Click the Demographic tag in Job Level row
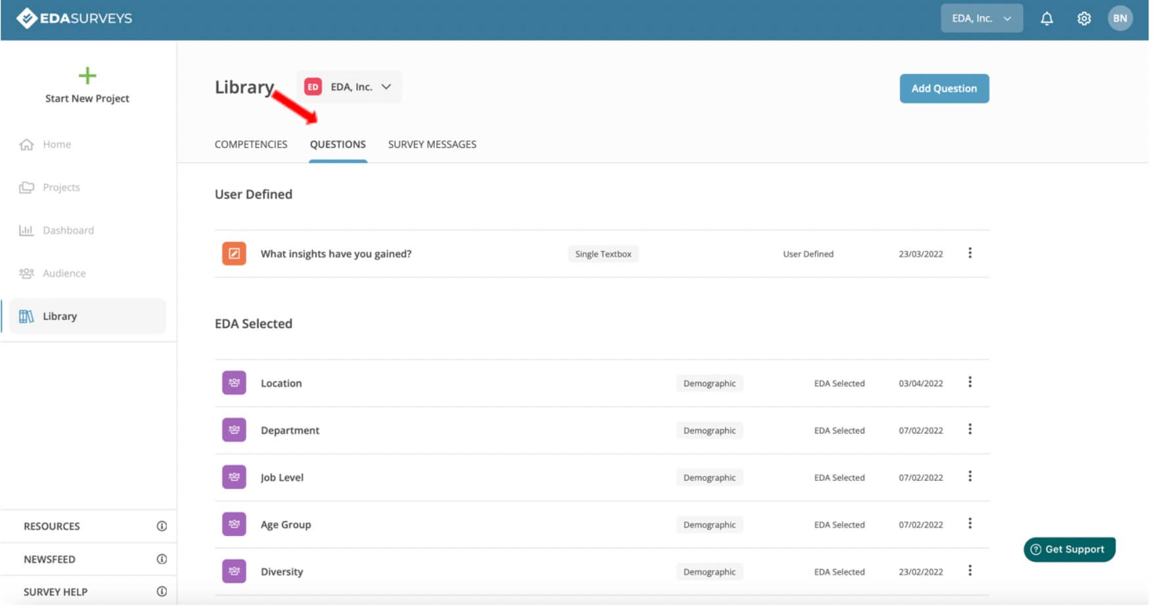 710,478
